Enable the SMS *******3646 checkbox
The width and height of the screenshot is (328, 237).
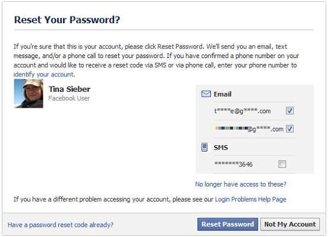point(282,164)
